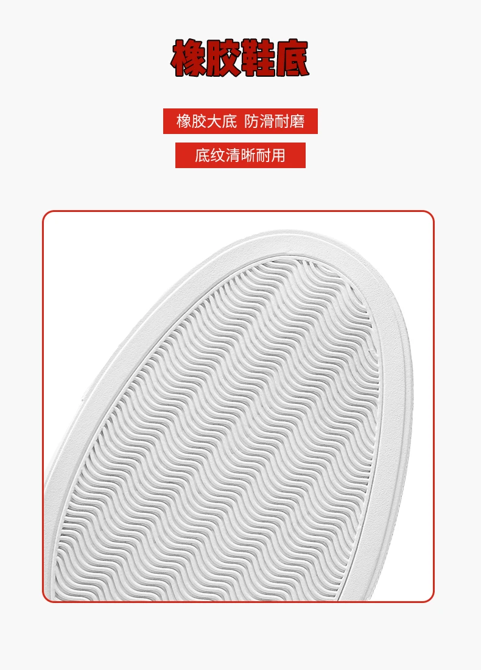
Task: Click the 橡胶大底 text in banner
Action: point(206,121)
